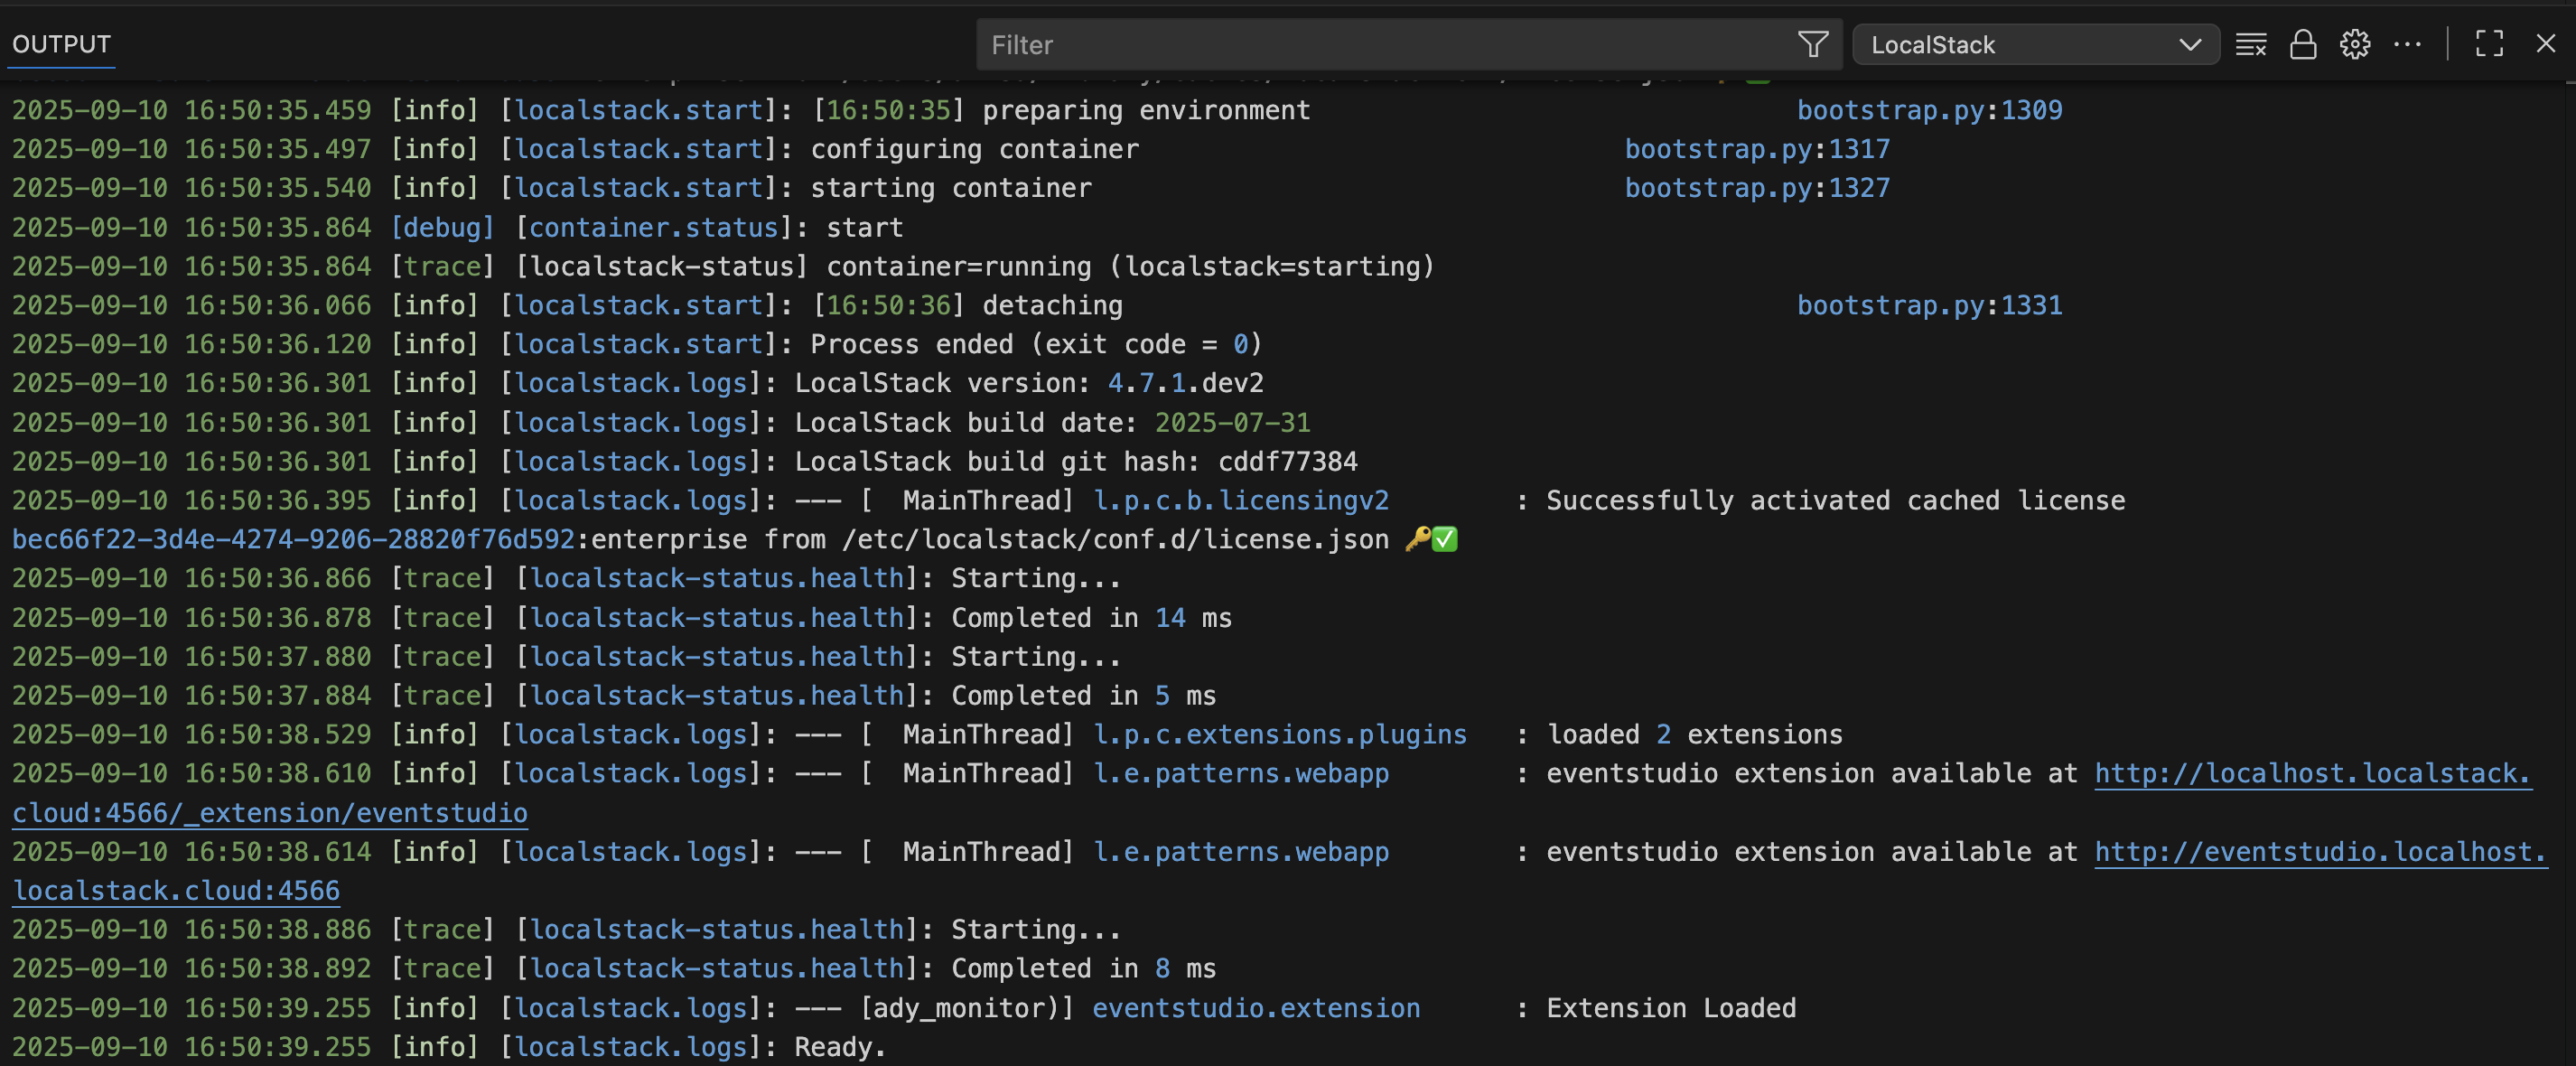Click the channel selector chevron
This screenshot has width=2576, height=1066.
(2191, 44)
